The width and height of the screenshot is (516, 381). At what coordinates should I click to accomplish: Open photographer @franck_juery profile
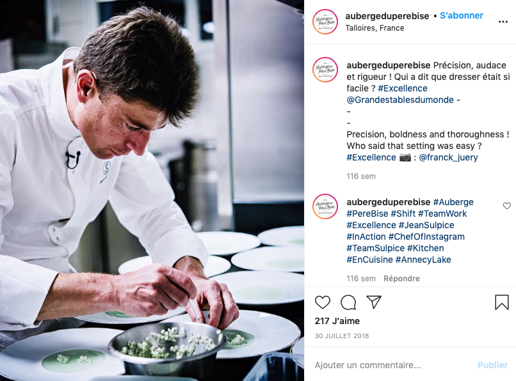click(448, 157)
